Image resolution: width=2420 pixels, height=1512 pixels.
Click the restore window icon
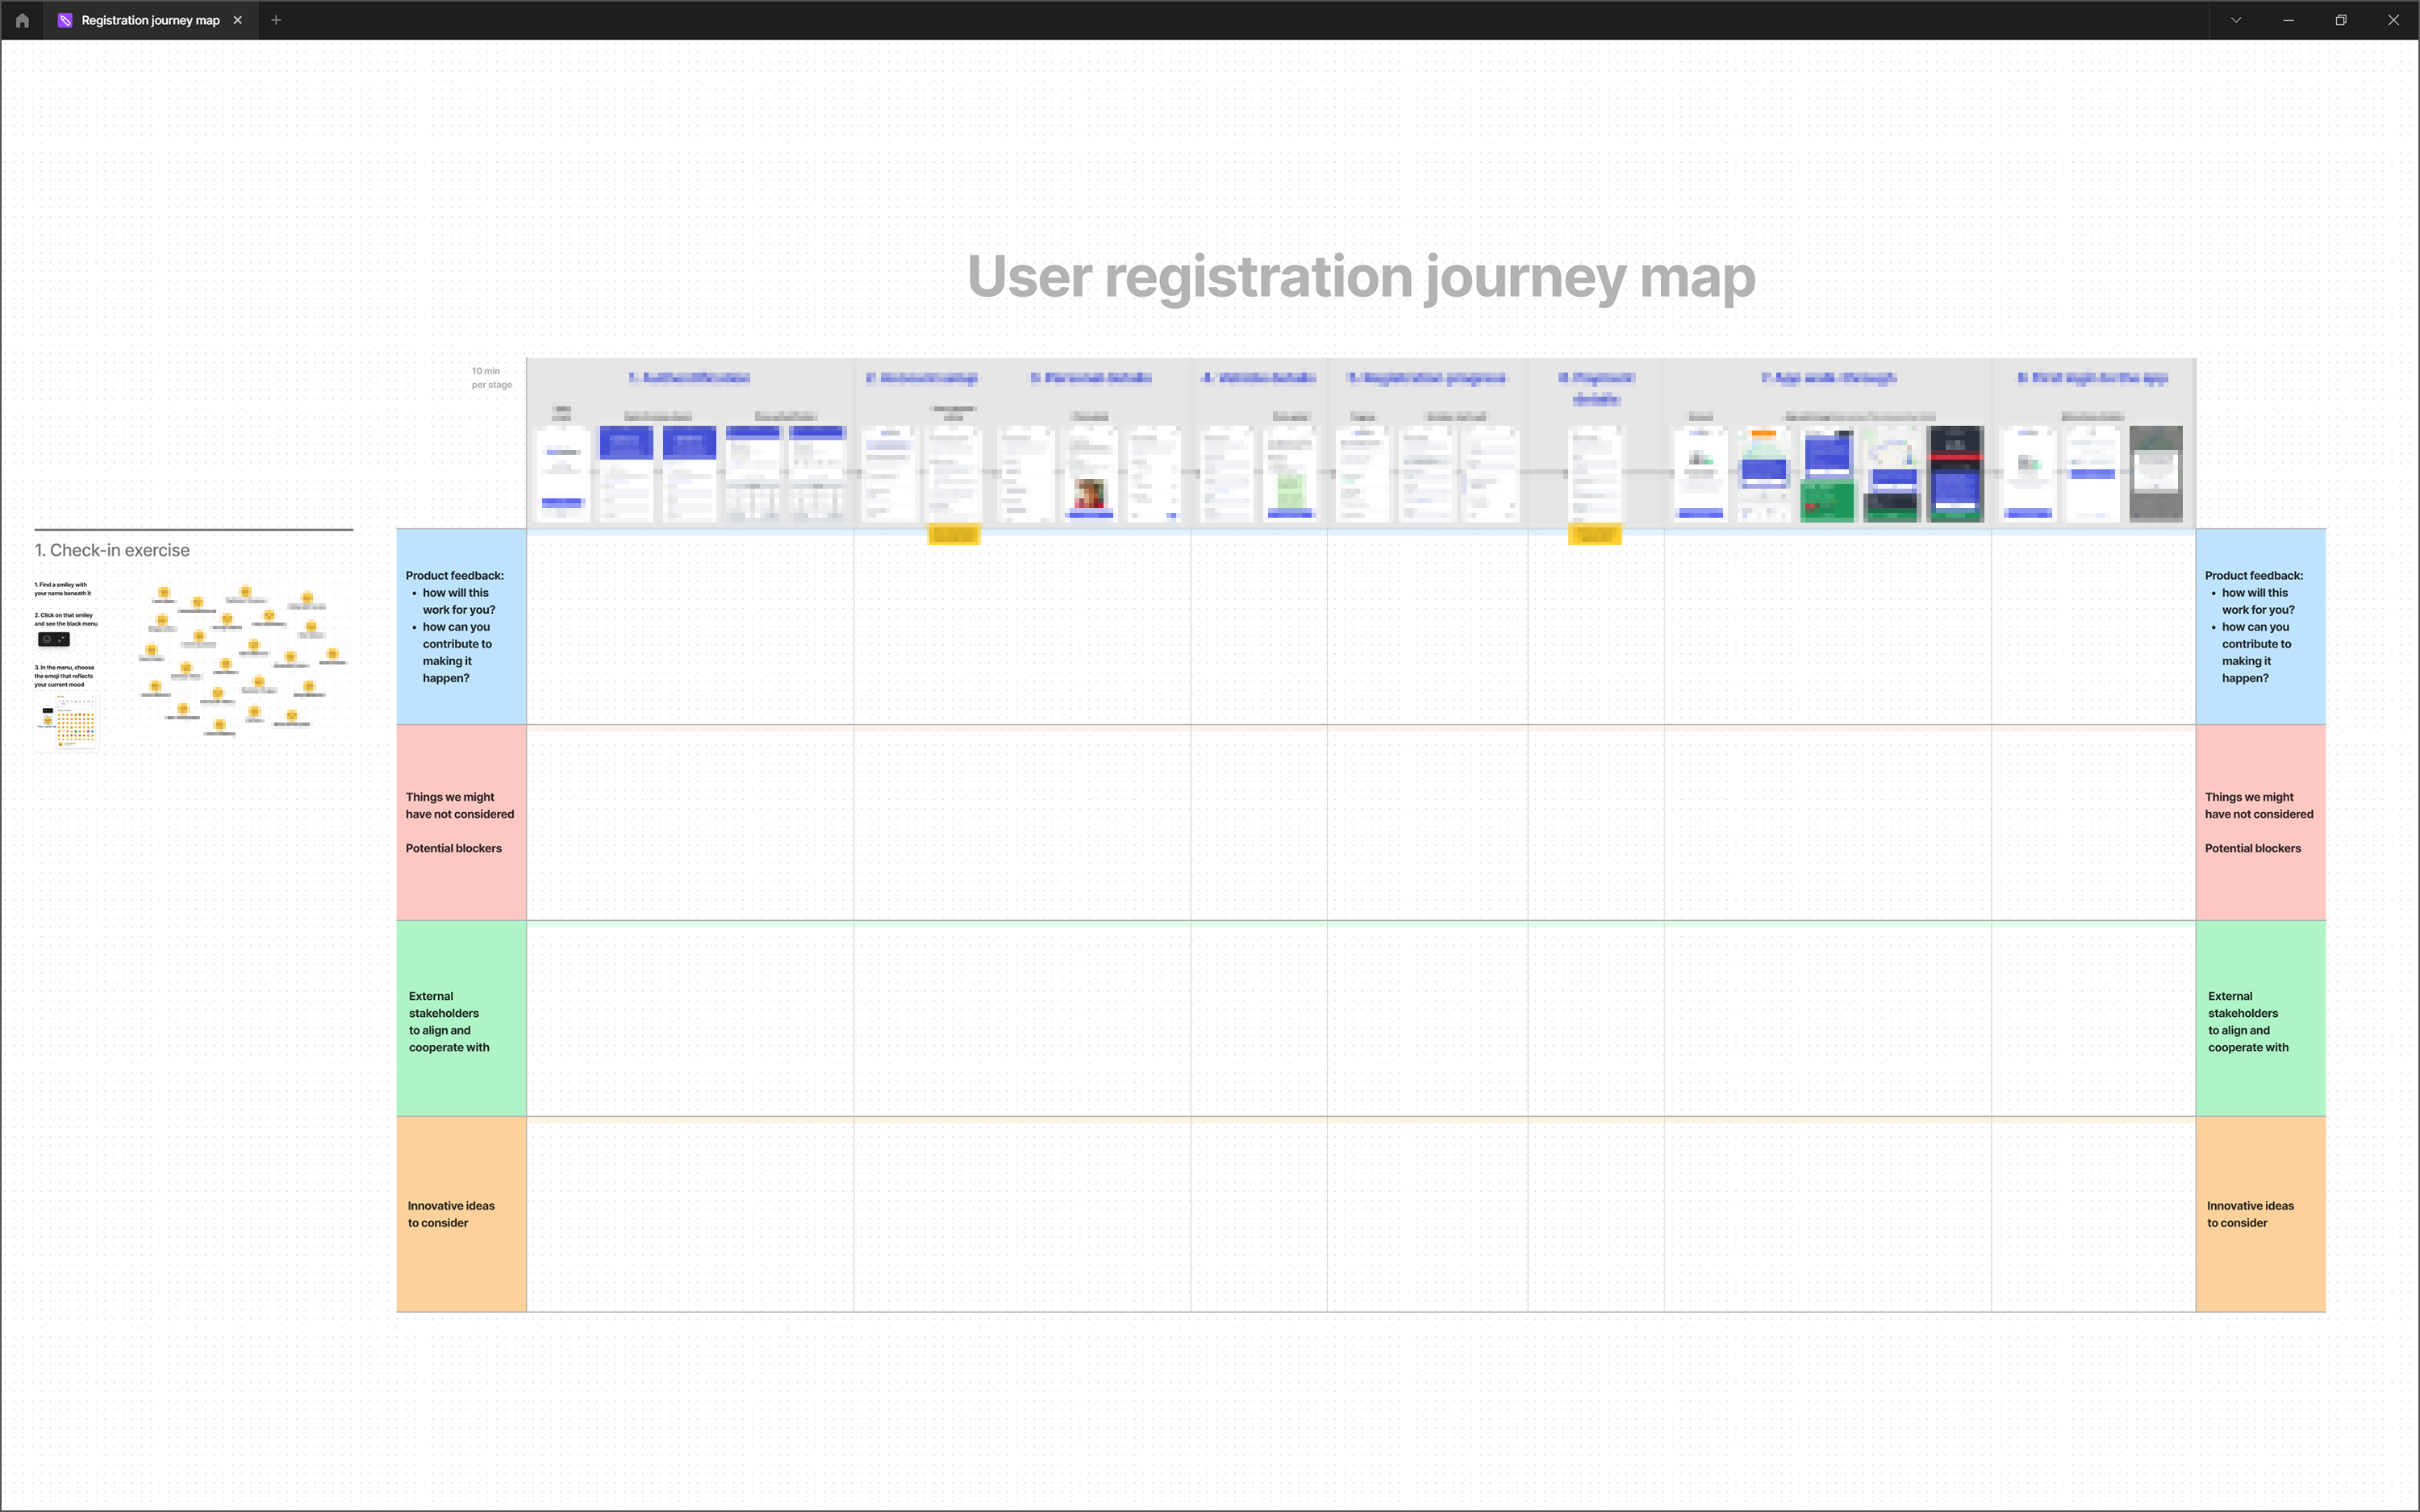pyautogui.click(x=2341, y=20)
